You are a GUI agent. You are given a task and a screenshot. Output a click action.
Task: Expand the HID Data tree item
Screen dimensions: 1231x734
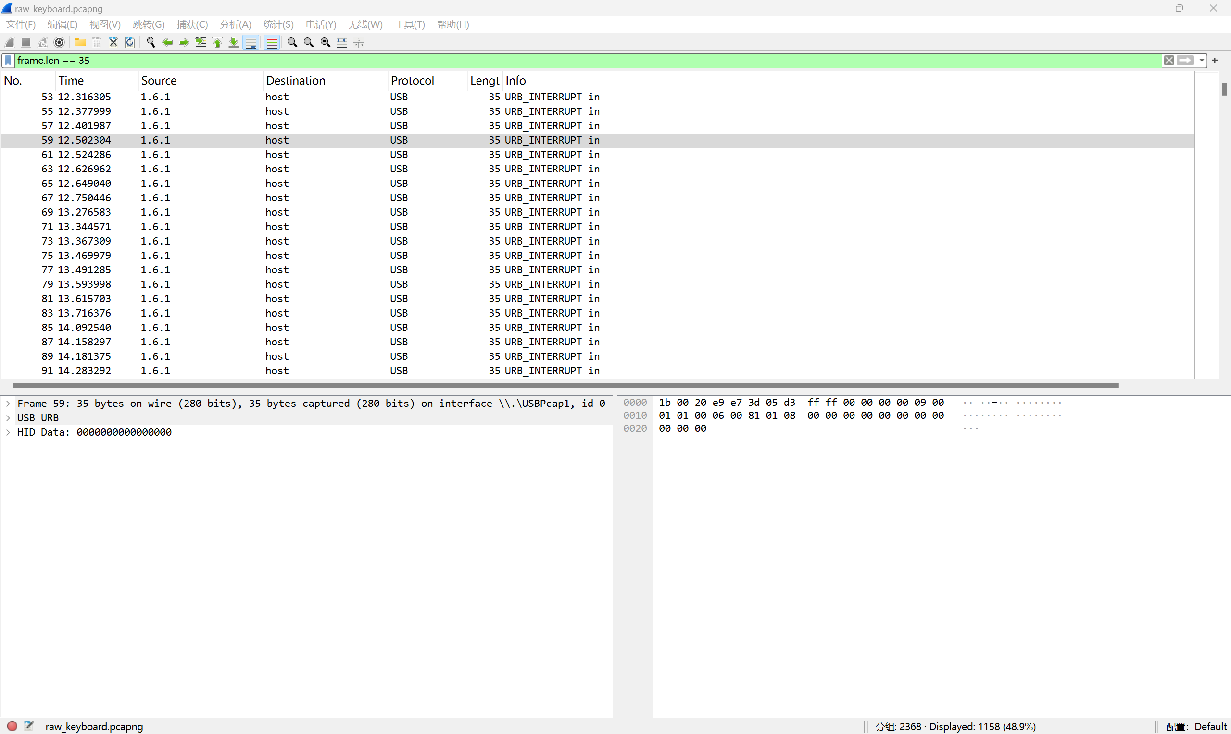pyautogui.click(x=8, y=432)
